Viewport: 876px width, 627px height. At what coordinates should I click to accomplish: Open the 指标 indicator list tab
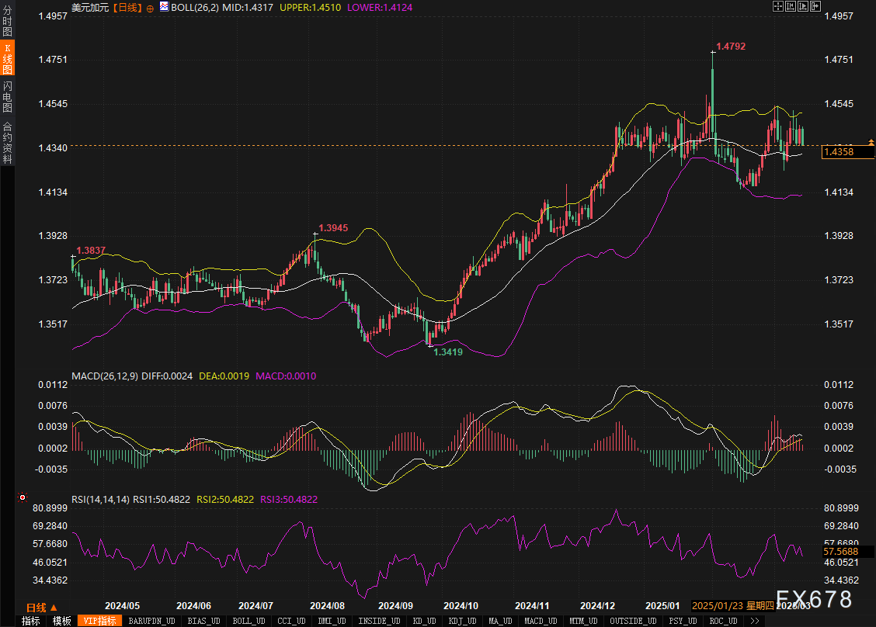pos(31,621)
